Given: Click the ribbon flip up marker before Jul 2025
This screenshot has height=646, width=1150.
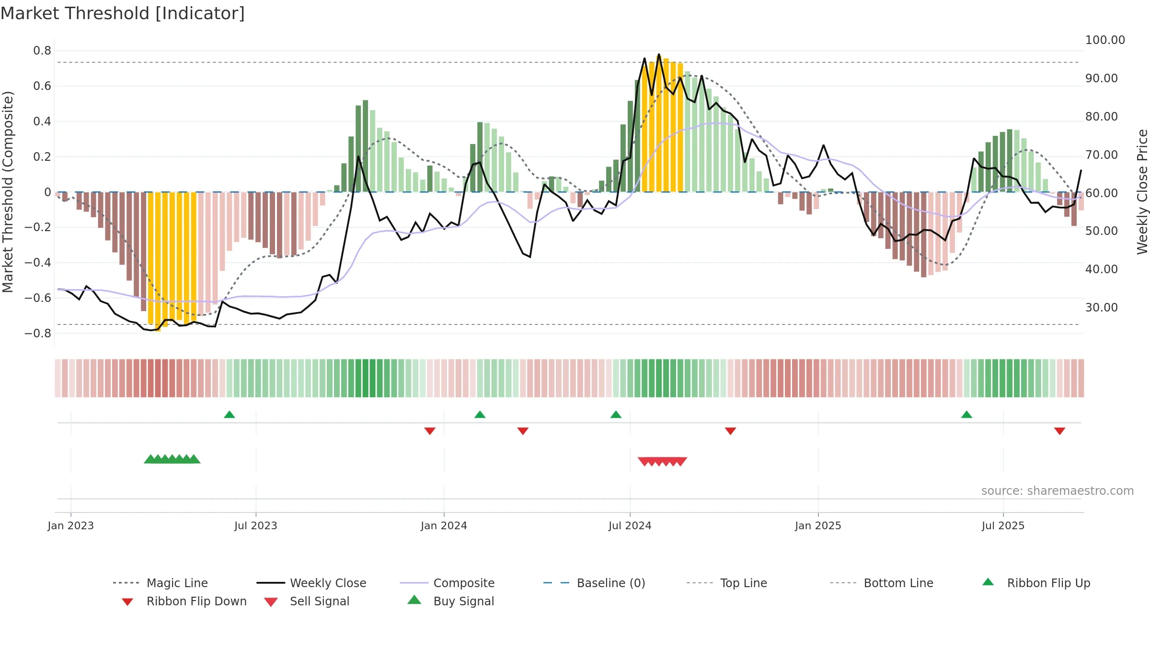Looking at the screenshot, I should point(966,414).
